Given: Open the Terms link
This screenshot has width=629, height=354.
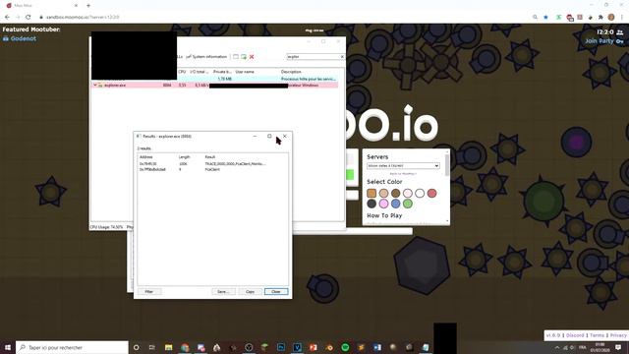Looking at the screenshot, I should click(x=597, y=335).
